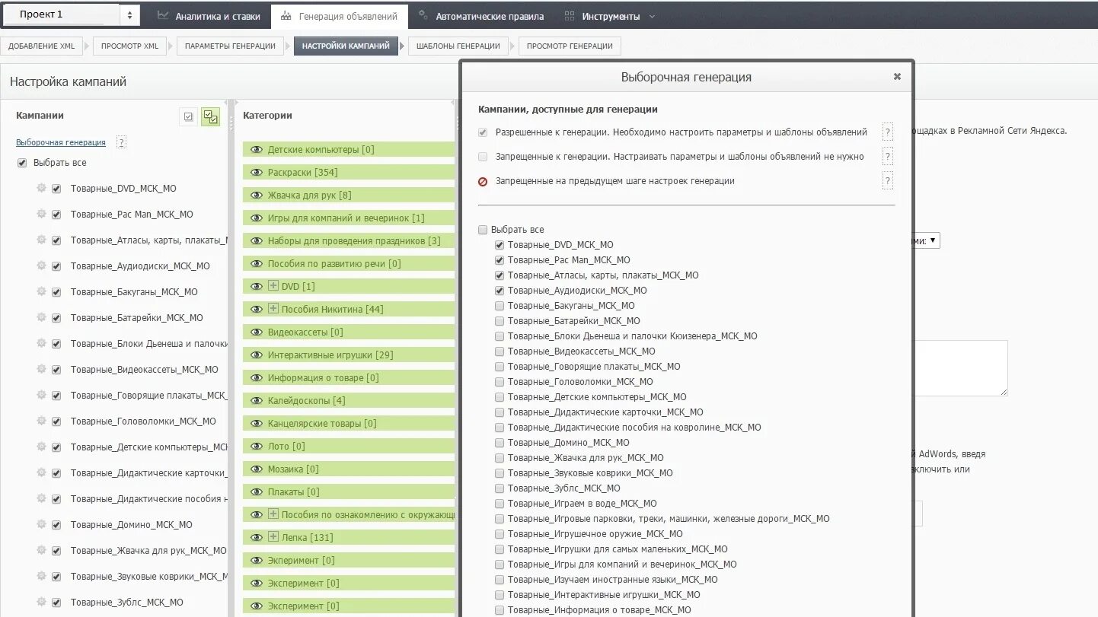Expand the Лепка [131] category
The width and height of the screenshot is (1098, 617).
click(x=274, y=537)
